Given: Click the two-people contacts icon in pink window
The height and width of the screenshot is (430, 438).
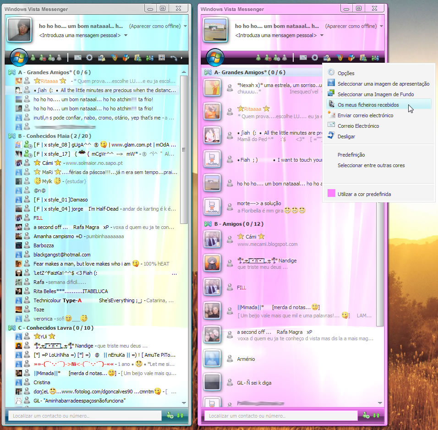Looking at the screenshot, I should (375, 58).
